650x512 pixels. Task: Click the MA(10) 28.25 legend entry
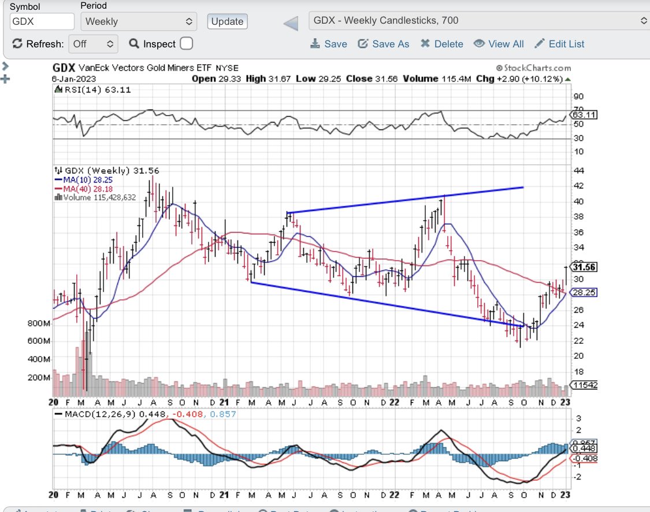pos(84,180)
